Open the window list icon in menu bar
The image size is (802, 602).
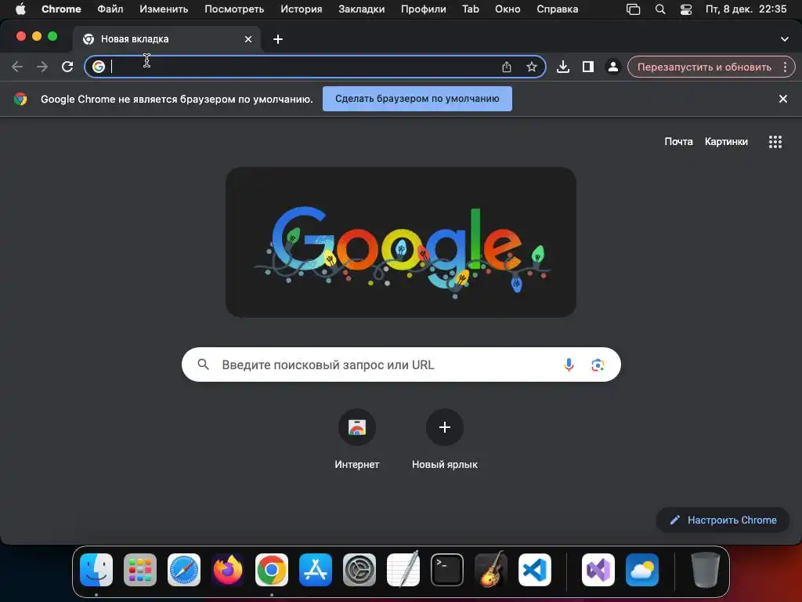633,9
